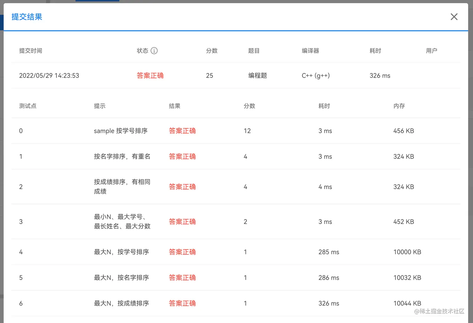The image size is (473, 323).
Task: Click the 编译器 column header
Action: coord(310,51)
